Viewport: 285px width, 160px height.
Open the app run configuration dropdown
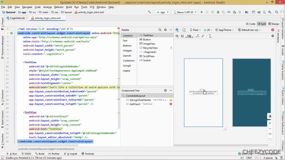coord(163,12)
